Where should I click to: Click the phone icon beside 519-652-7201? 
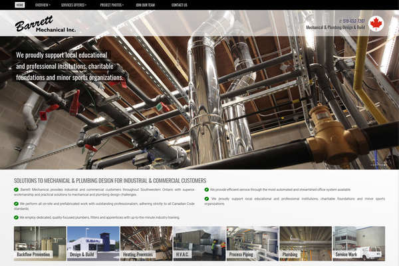pyautogui.click(x=341, y=21)
